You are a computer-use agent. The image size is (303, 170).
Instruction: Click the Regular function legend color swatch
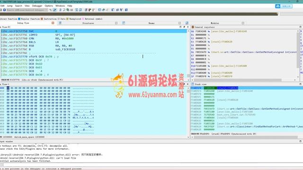click(19, 19)
